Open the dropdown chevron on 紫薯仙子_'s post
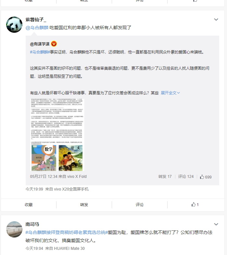The width and height of the screenshot is (227, 255). tap(216, 19)
